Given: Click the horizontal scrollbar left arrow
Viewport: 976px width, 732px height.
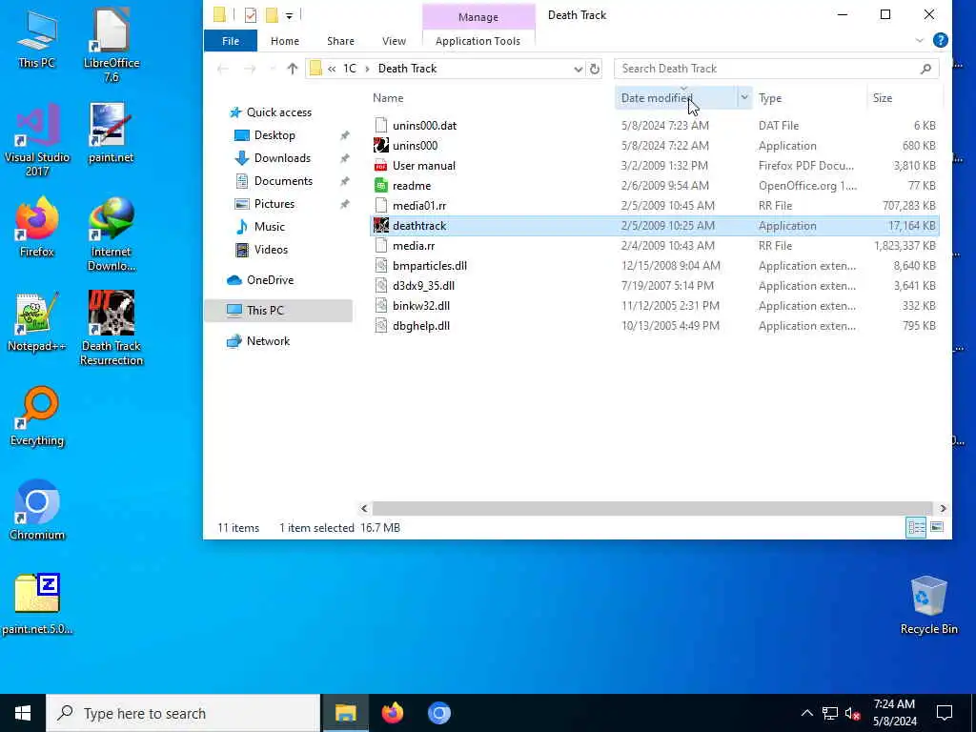Looking at the screenshot, I should (364, 509).
